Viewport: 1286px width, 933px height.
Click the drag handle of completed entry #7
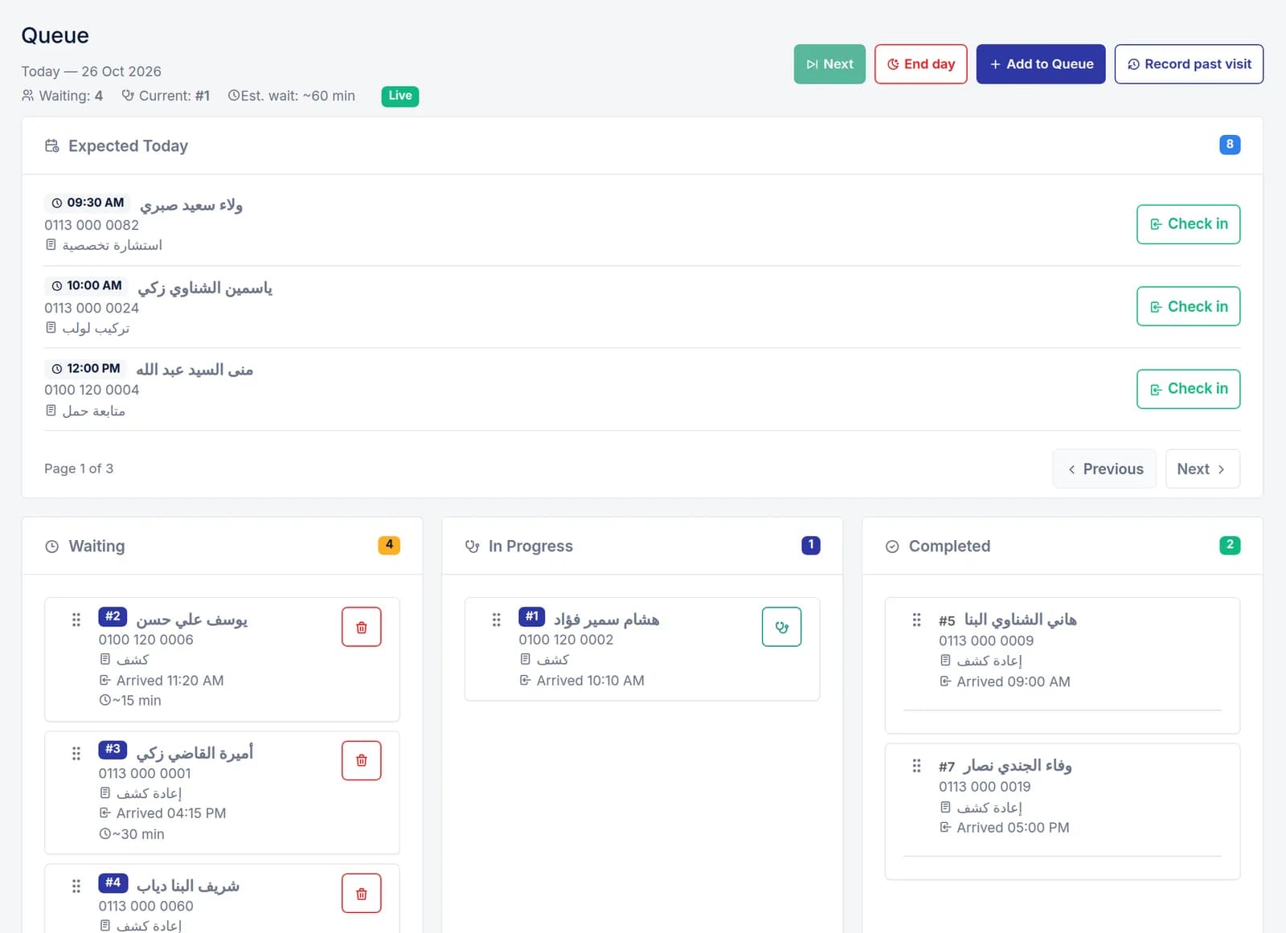coord(916,766)
